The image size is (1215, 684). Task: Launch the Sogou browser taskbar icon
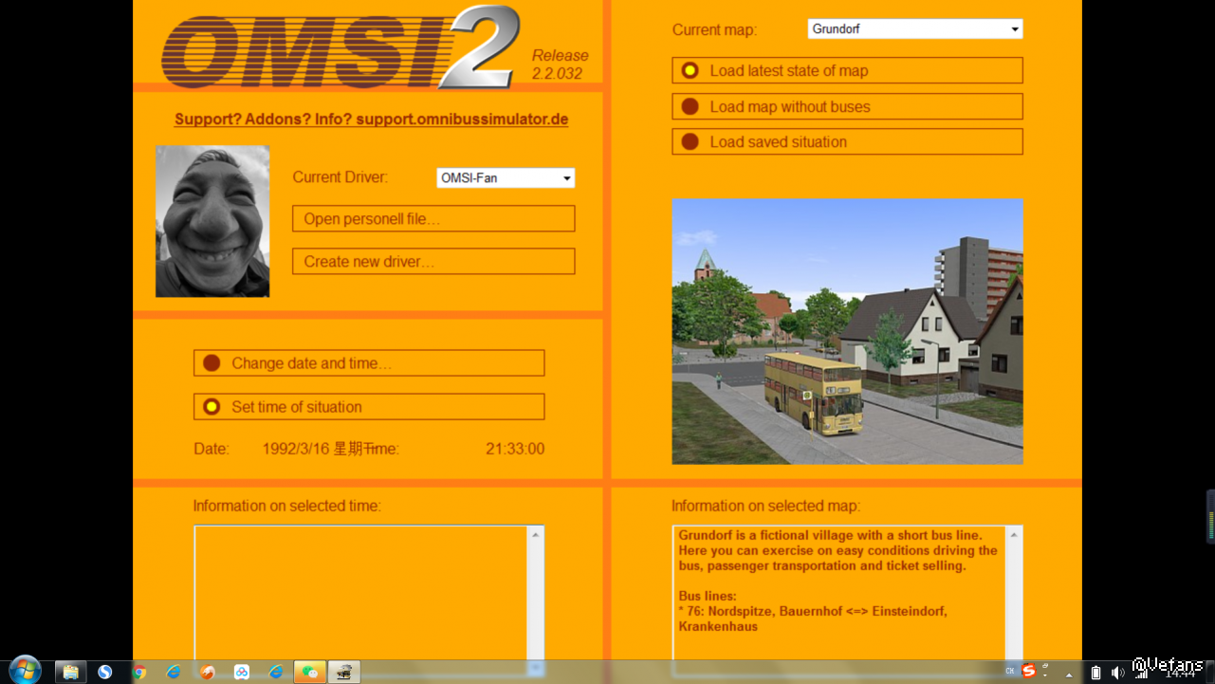tap(105, 672)
